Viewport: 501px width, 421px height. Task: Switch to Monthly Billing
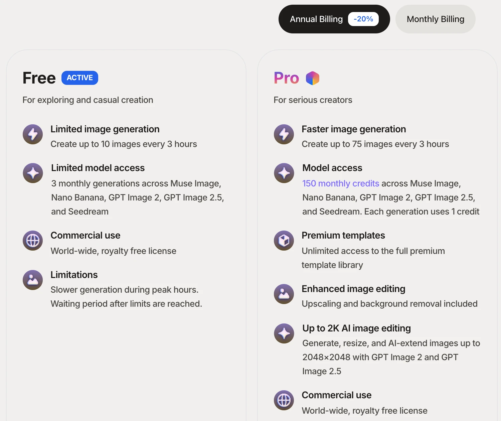(435, 19)
